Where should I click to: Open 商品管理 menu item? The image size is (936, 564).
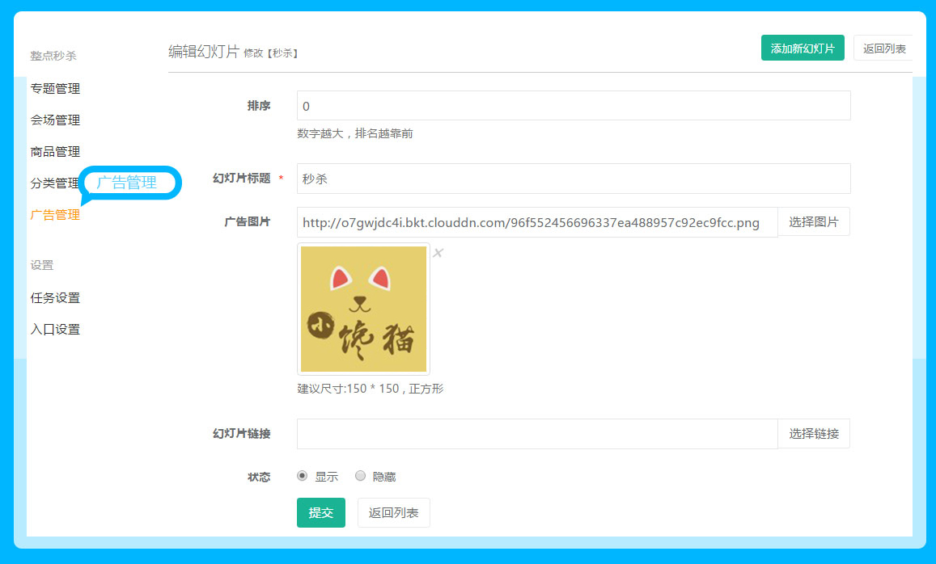pos(55,152)
